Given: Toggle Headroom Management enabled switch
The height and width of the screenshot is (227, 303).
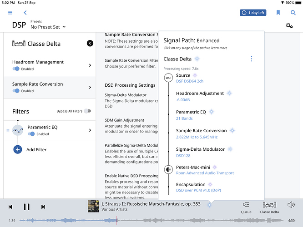Looking at the screenshot, I should (x=16, y=69).
